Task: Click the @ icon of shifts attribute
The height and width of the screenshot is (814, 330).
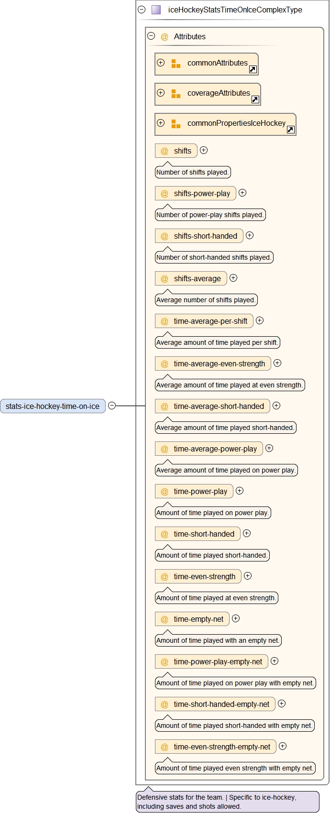Action: pyautogui.click(x=165, y=151)
